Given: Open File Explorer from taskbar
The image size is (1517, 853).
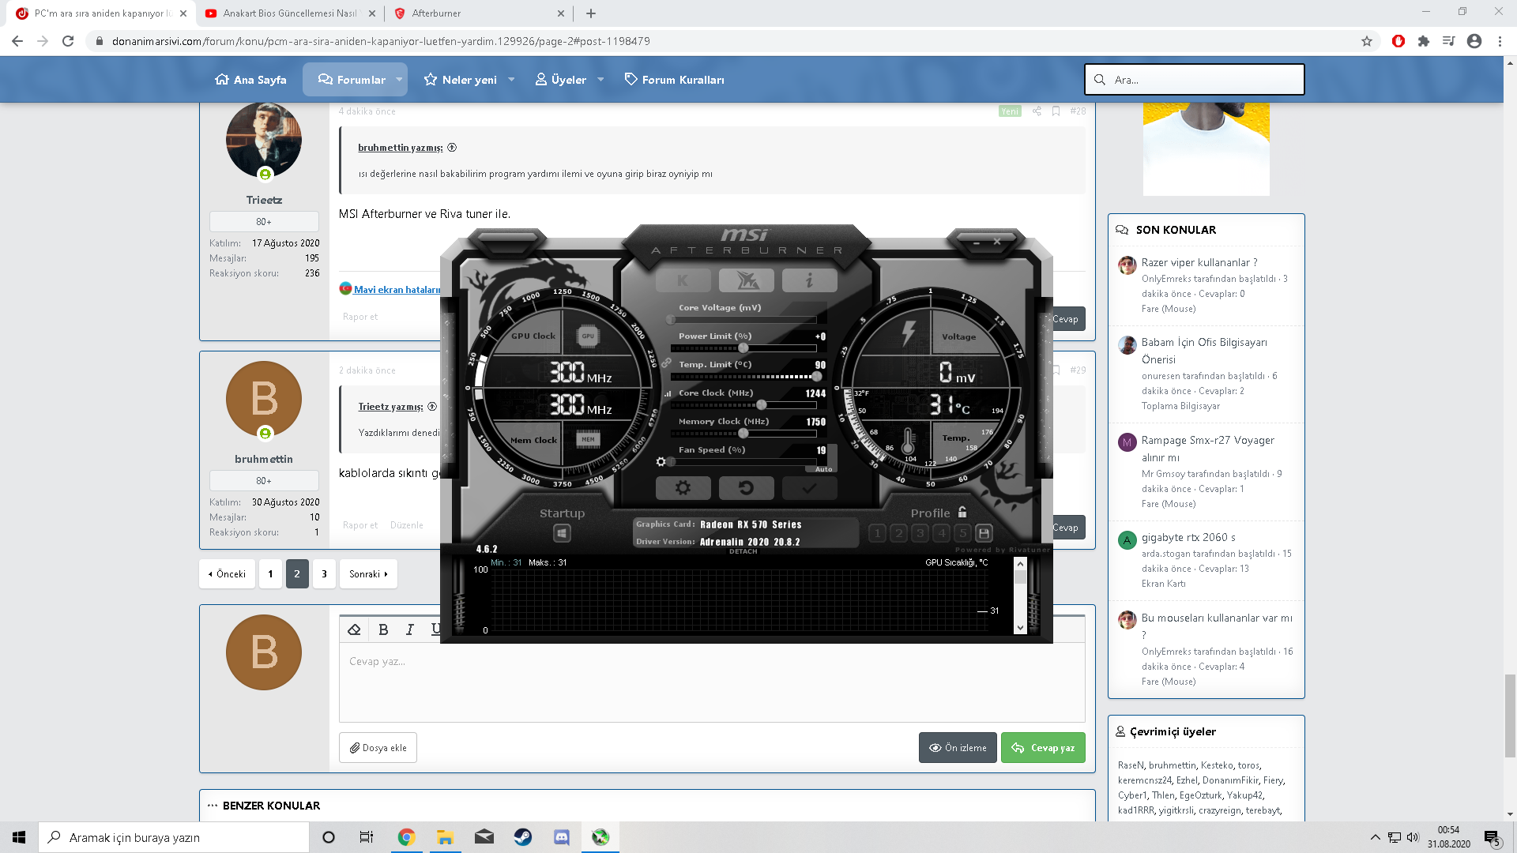Looking at the screenshot, I should (445, 837).
